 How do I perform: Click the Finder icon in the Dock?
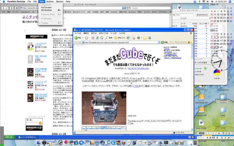click(39, 142)
